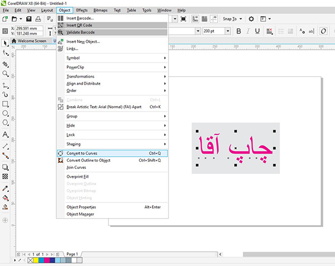Open the toolbox quick customize plus button
Screen dimensions: 335x266
tap(5, 220)
